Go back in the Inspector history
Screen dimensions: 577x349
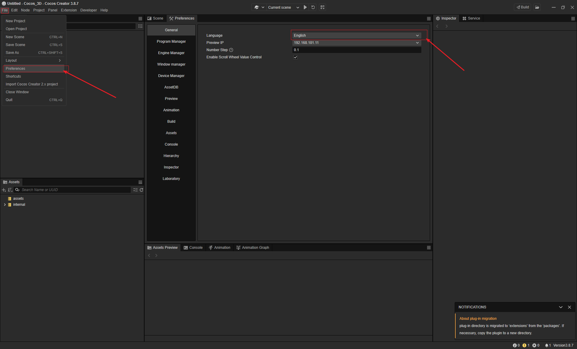point(438,26)
